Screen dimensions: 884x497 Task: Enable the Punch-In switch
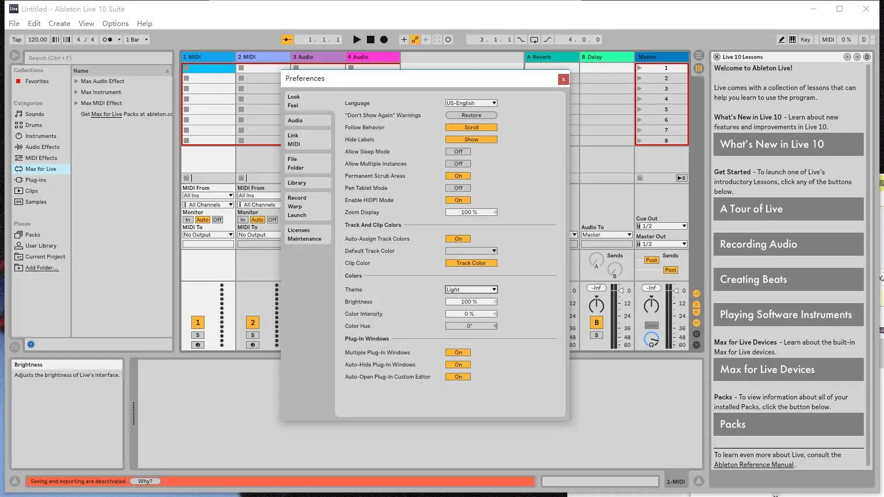click(521, 39)
